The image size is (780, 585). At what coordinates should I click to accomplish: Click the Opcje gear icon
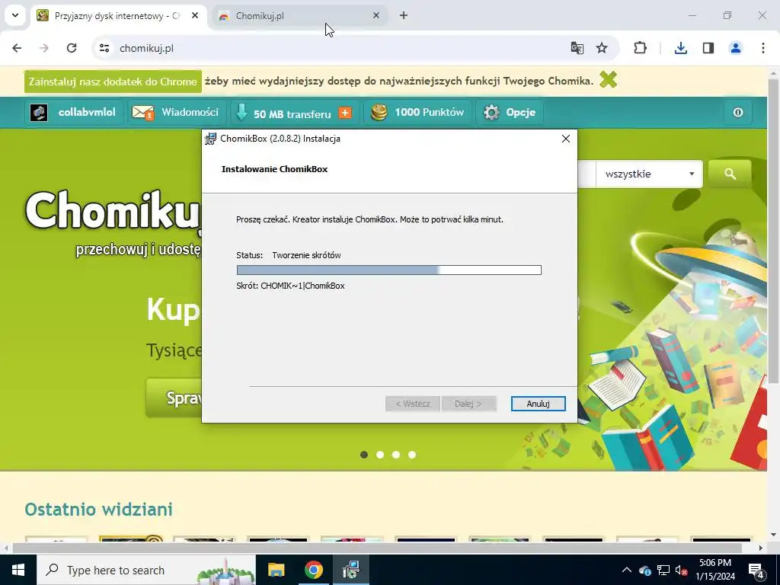pyautogui.click(x=491, y=113)
